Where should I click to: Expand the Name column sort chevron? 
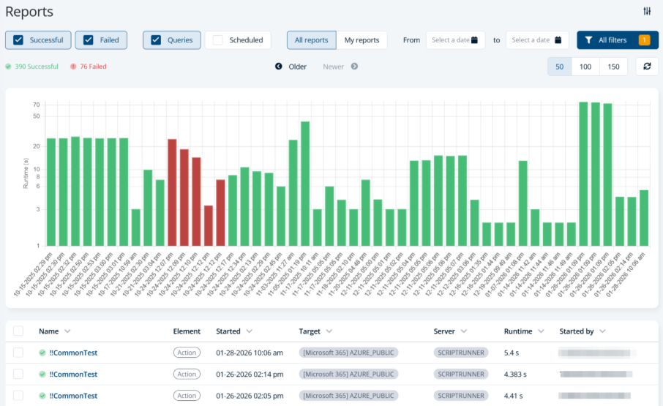point(67,331)
